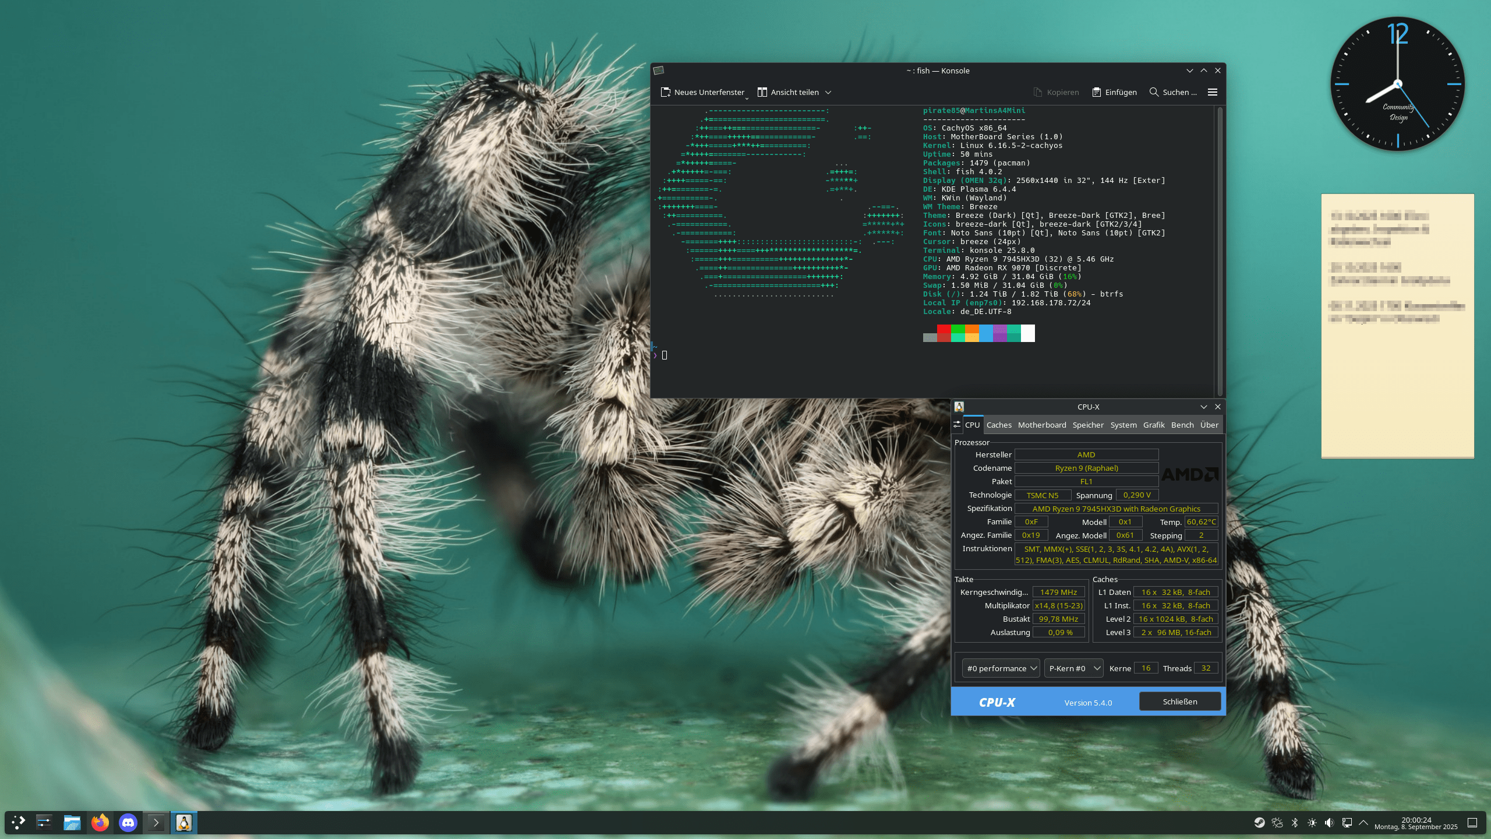
Task: Open the Motherboard tab in CPU-X
Action: pyautogui.click(x=1042, y=425)
